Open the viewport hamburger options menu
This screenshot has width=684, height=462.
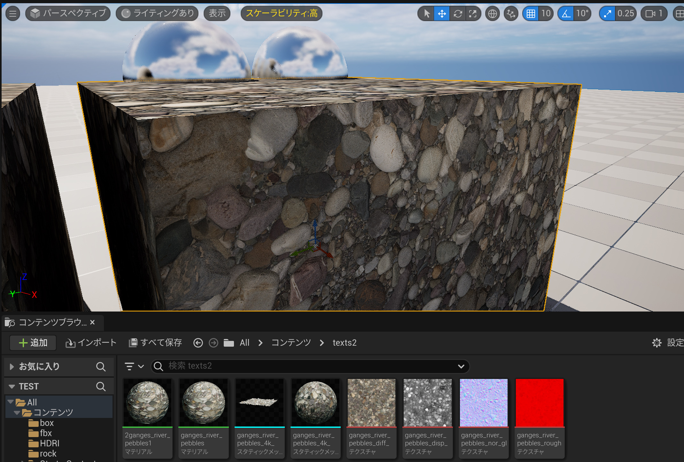pyautogui.click(x=13, y=14)
